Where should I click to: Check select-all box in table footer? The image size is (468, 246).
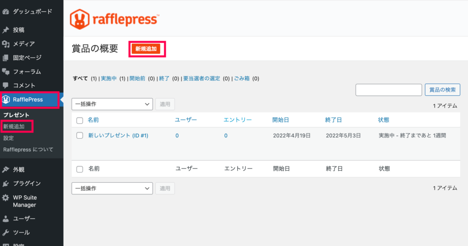80,169
